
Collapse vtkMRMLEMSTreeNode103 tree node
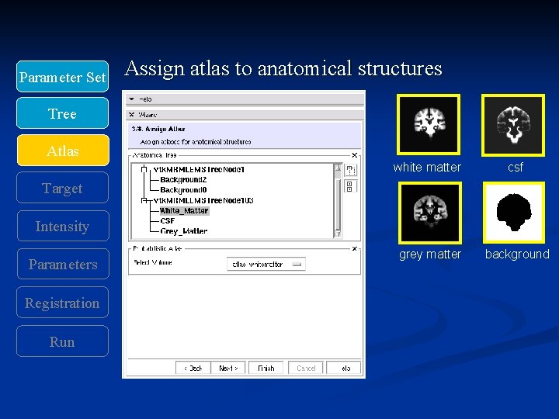pos(144,201)
